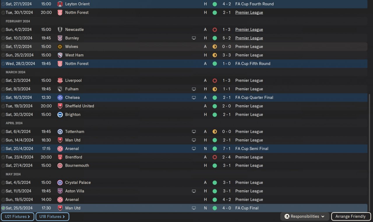This screenshot has height=222, width=373.
Task: Click the TV broadcast icon on Burnley fixture
Action: coord(194,38)
